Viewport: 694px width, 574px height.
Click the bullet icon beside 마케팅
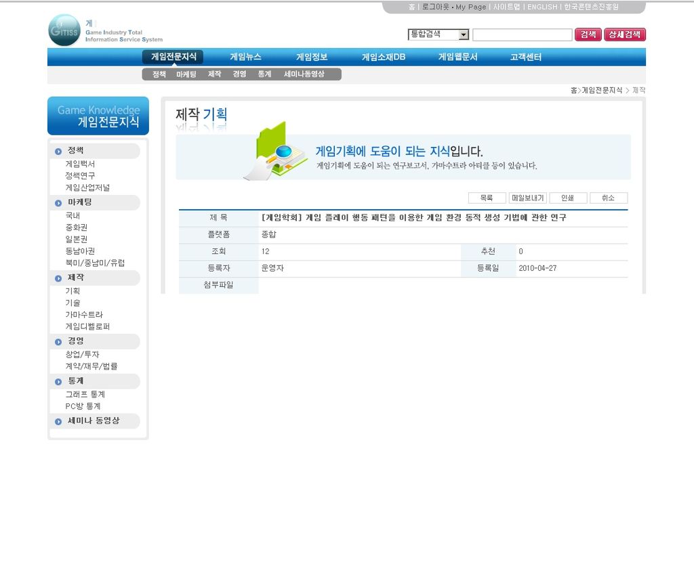coord(58,203)
